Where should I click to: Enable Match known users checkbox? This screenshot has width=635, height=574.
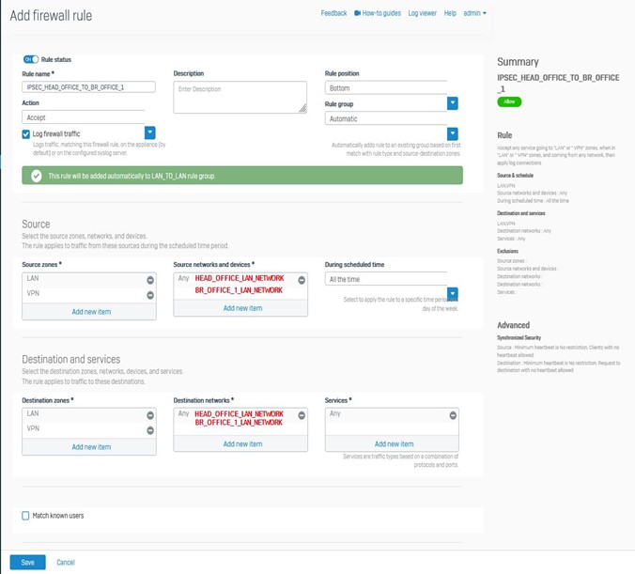(x=26, y=516)
